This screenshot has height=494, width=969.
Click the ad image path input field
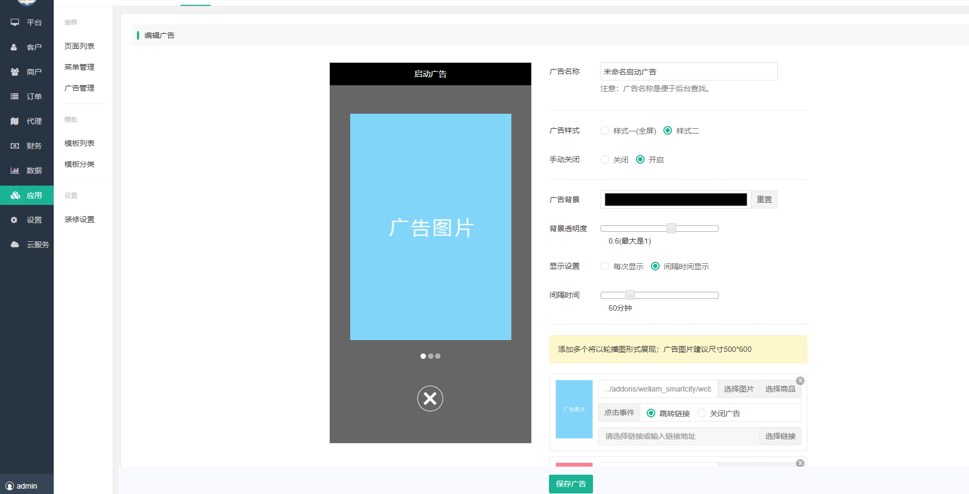(658, 389)
